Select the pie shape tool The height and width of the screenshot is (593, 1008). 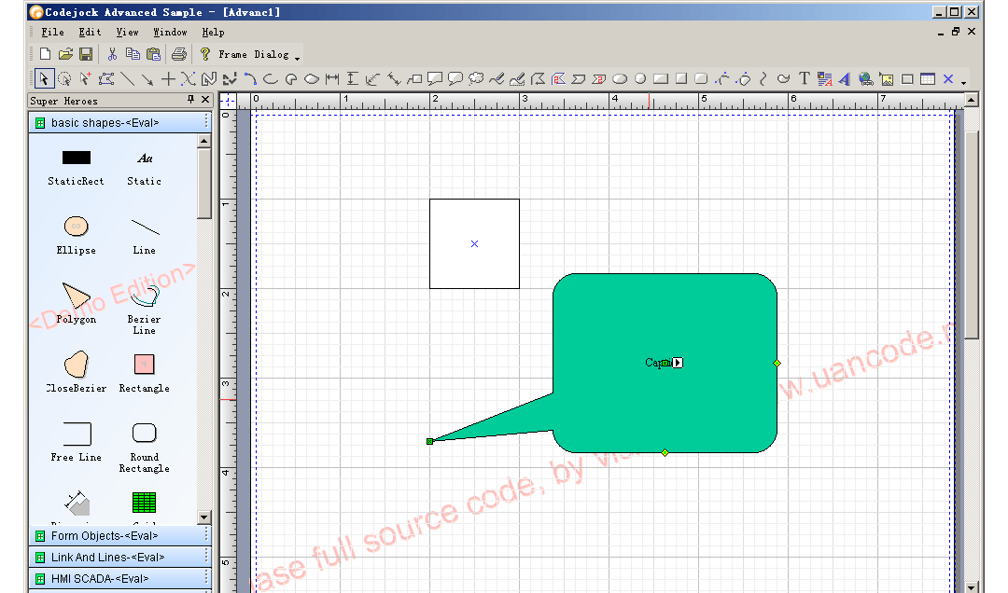[291, 79]
